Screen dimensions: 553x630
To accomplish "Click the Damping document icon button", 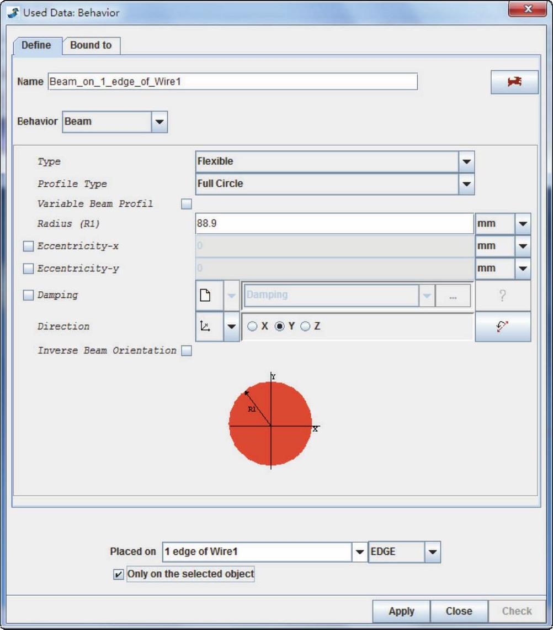I will tap(205, 295).
